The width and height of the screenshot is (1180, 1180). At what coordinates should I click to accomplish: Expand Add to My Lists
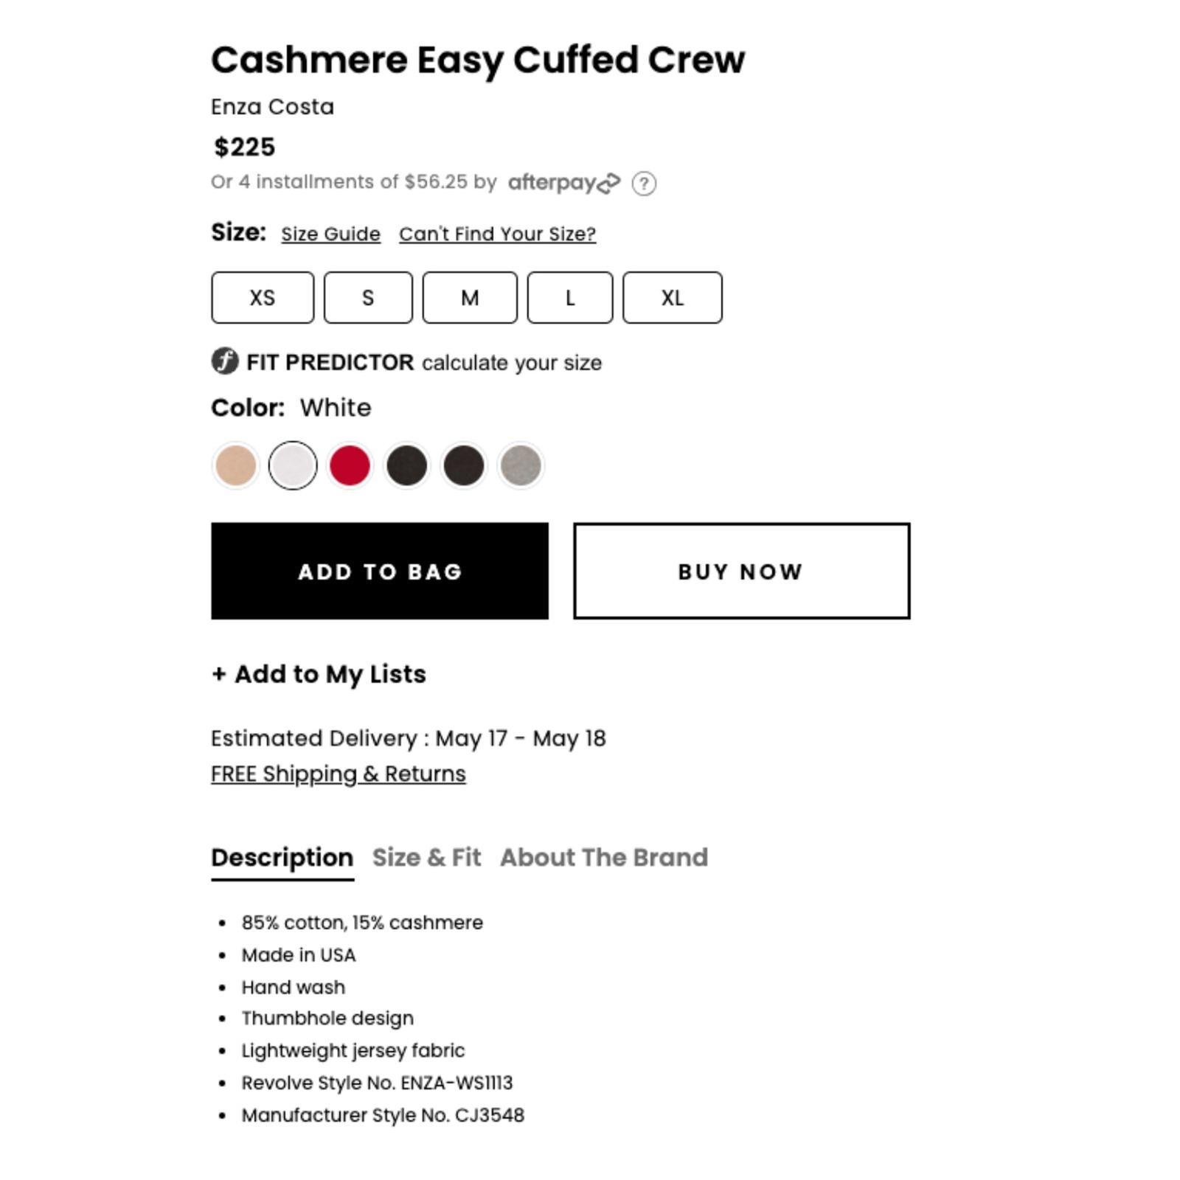(319, 674)
